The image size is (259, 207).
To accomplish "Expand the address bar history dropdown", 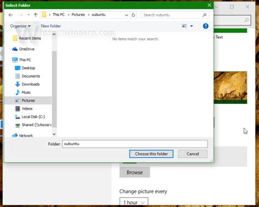I will (x=126, y=15).
